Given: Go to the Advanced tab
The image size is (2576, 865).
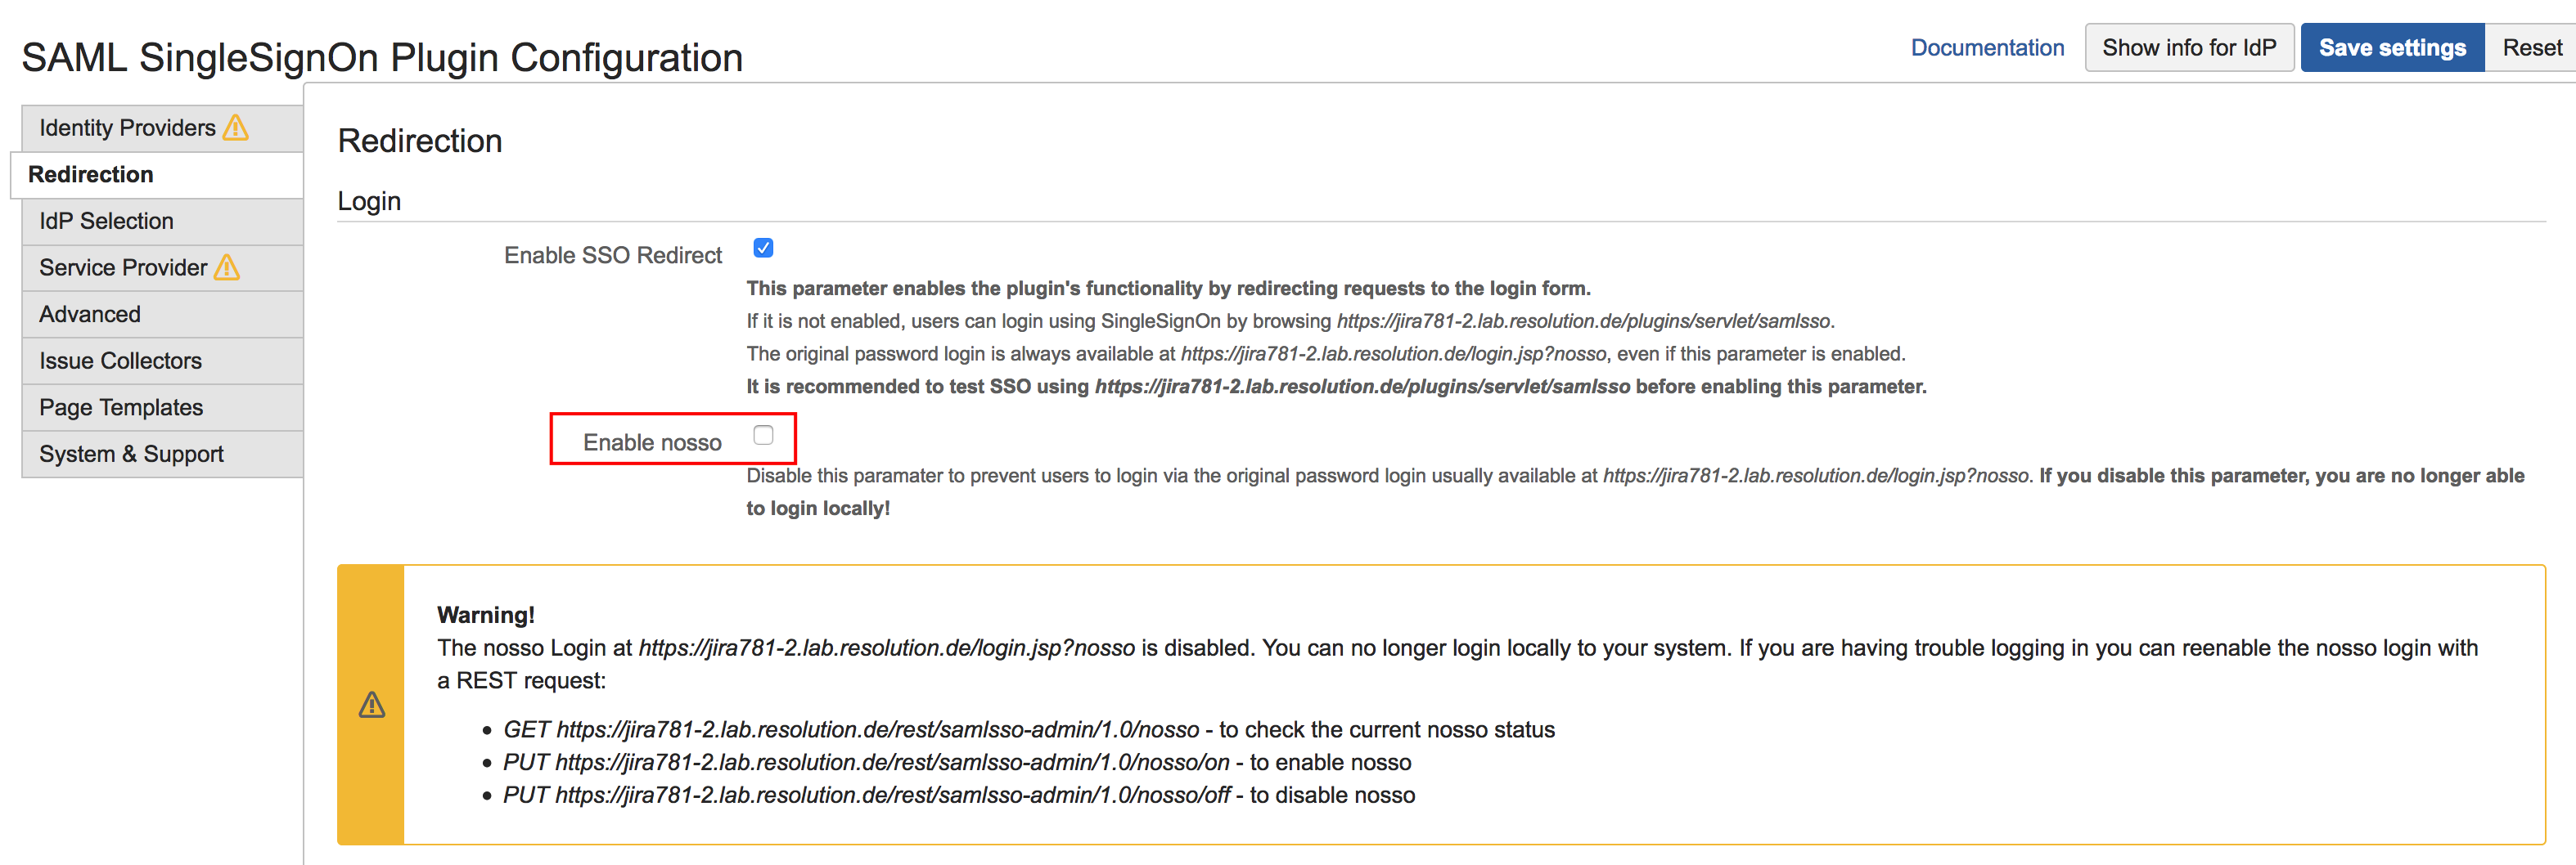Looking at the screenshot, I should [90, 315].
